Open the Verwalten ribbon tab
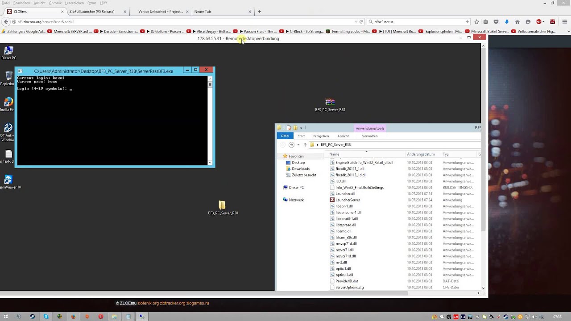The height and width of the screenshot is (321, 571). [370, 136]
